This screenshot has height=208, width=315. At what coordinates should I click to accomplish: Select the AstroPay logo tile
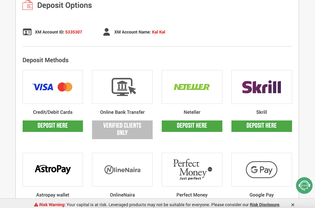(52, 169)
